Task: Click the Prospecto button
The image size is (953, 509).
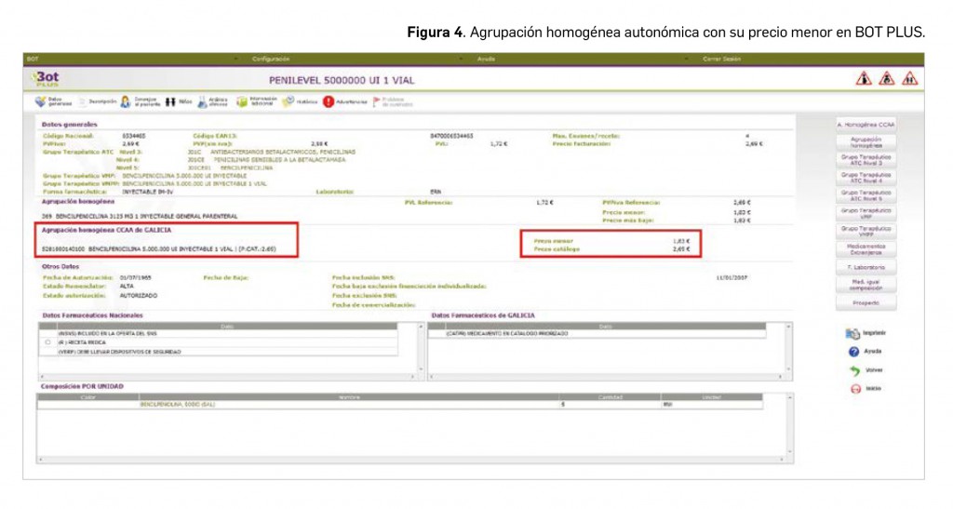Action: click(866, 303)
